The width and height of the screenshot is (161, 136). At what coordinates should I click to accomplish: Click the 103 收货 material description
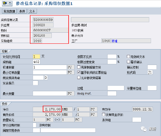click(x=78, y=30)
